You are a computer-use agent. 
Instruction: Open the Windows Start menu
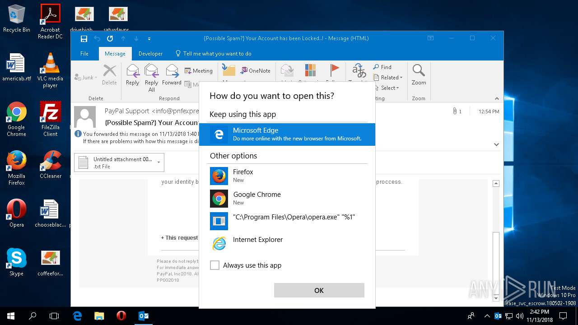click(x=11, y=316)
